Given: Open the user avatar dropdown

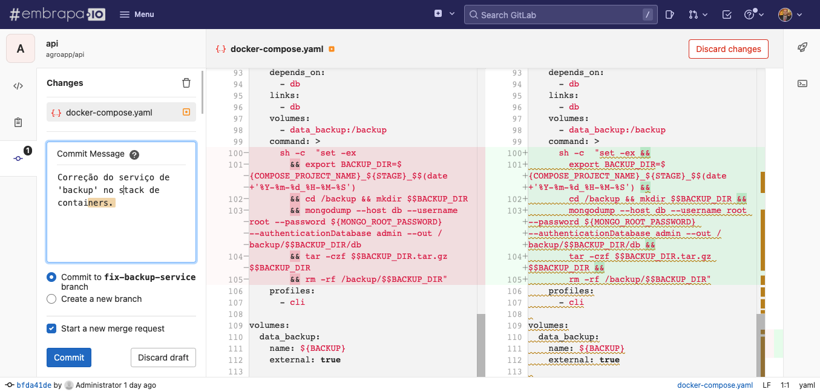Looking at the screenshot, I should pyautogui.click(x=790, y=15).
